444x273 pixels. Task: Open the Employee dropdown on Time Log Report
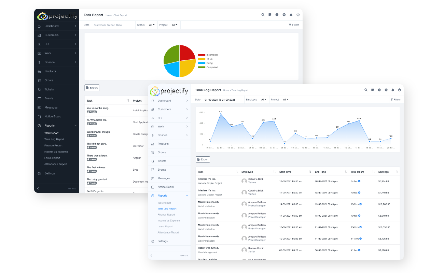263,100
